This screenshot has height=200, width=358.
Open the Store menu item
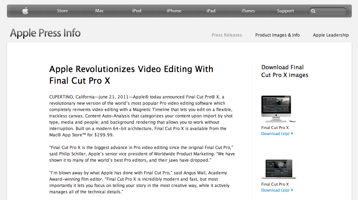(x=62, y=11)
